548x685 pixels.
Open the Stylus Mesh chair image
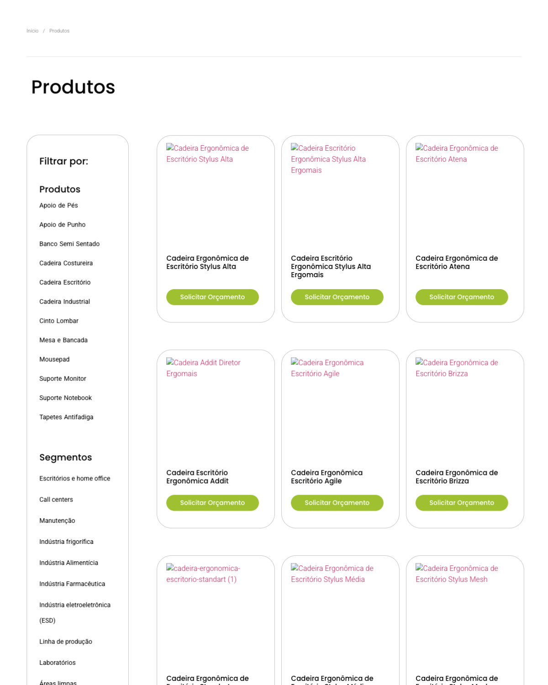457,574
